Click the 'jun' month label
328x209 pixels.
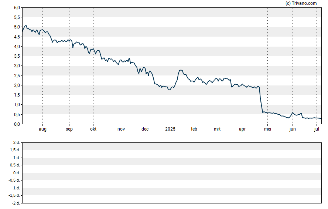coord(293,129)
